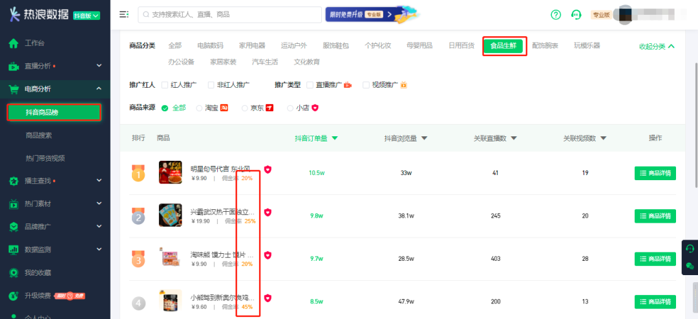
Task: Click the 热门素材 TV icon
Action: click(14, 204)
